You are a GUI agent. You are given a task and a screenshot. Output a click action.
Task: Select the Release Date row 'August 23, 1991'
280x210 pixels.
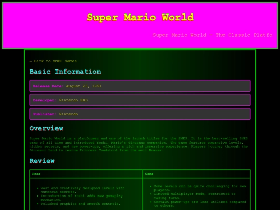coord(140,86)
